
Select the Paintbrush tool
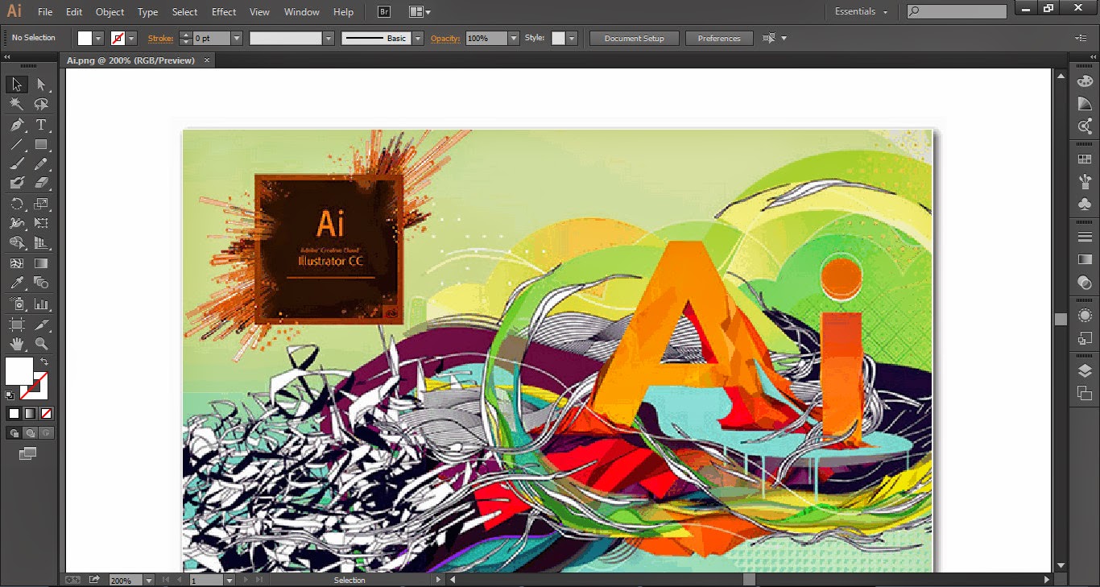[x=17, y=164]
